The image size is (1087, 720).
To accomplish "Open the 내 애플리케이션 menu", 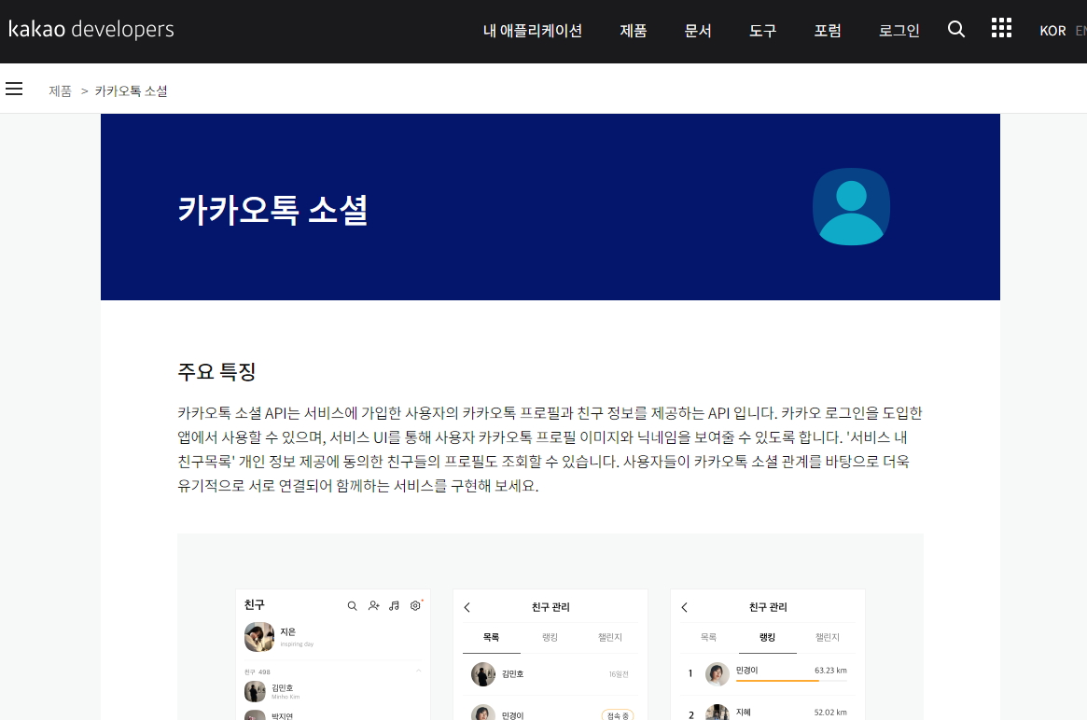I will 533,31.
